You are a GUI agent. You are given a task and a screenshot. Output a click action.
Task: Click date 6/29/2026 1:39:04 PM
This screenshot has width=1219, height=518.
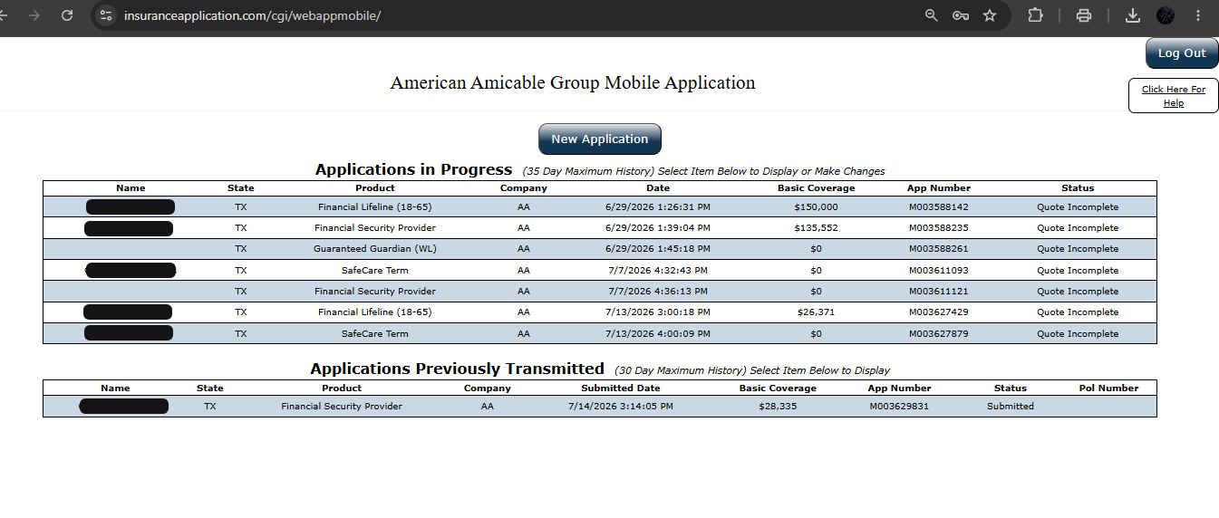pyautogui.click(x=658, y=227)
